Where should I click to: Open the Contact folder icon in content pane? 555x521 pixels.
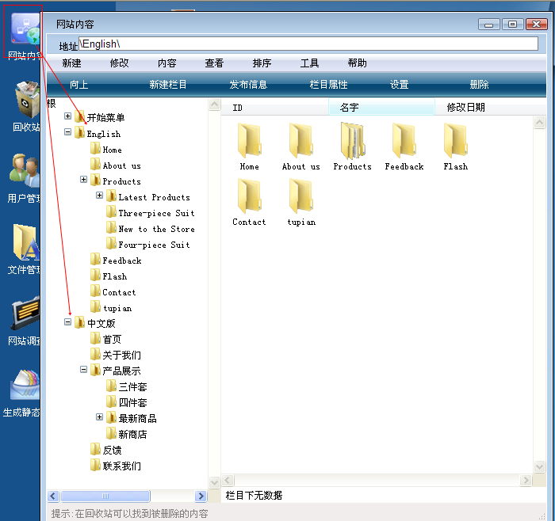(x=249, y=198)
